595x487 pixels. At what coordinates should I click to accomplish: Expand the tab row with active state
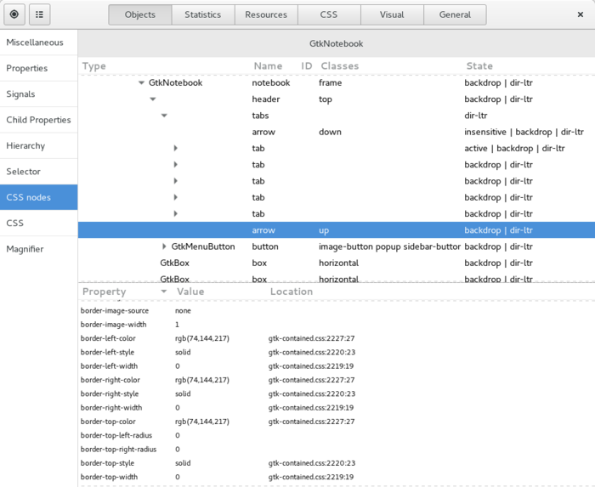tap(176, 149)
